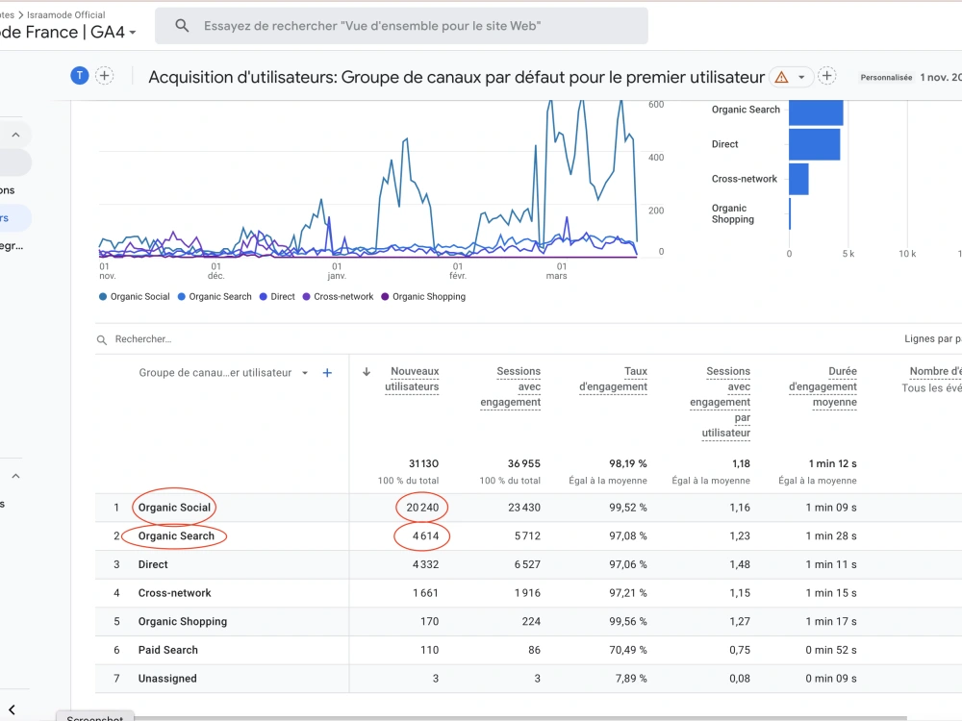Image resolution: width=962 pixels, height=721 pixels.
Task: Toggle Organic Social series in chart legend
Action: point(135,297)
